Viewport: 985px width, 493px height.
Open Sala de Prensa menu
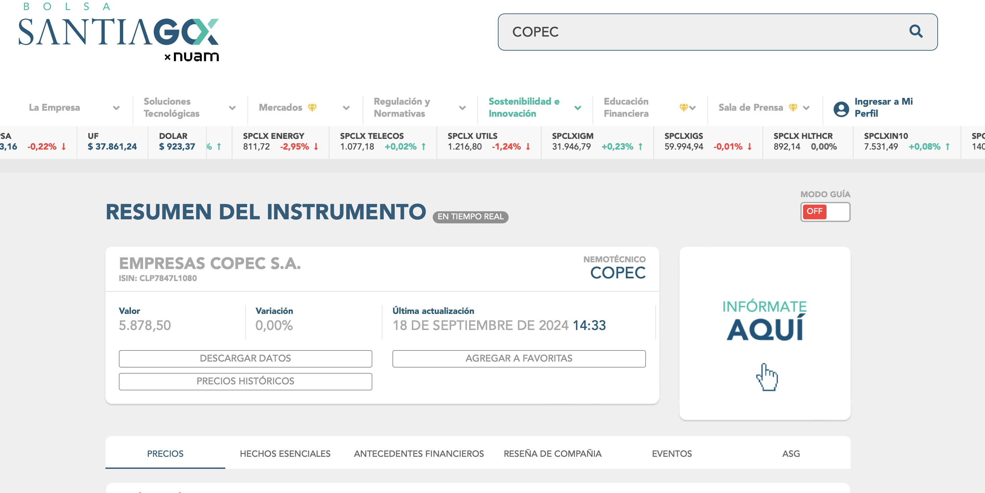point(751,108)
